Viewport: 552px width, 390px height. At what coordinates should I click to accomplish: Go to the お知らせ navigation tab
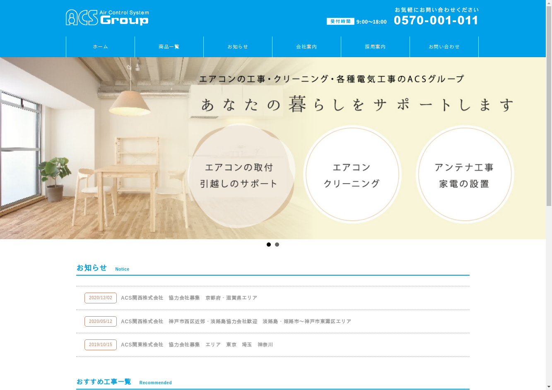[238, 47]
